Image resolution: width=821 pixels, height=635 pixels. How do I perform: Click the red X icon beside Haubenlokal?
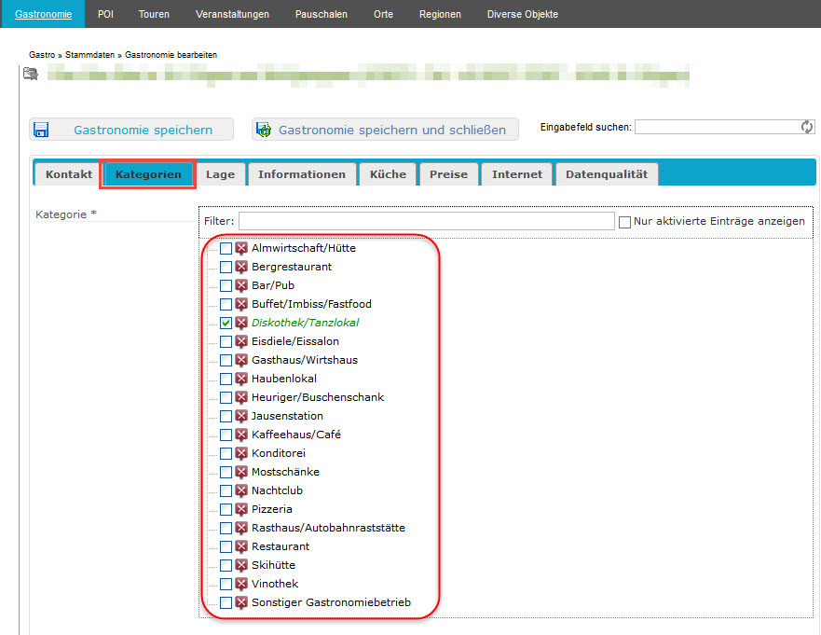[x=240, y=379]
